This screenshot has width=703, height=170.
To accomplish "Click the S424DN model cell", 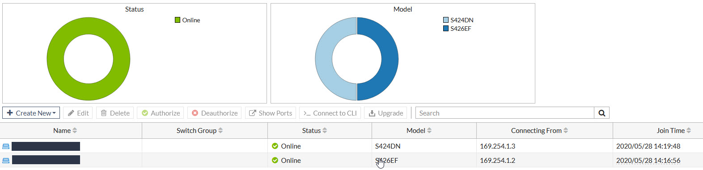I will click(388, 146).
